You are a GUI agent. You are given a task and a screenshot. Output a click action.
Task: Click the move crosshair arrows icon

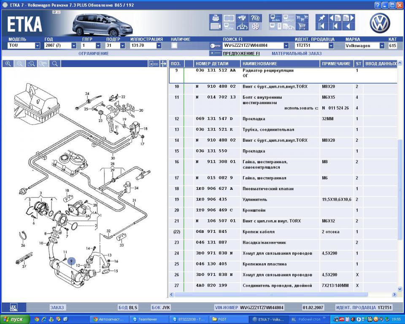[164, 64]
